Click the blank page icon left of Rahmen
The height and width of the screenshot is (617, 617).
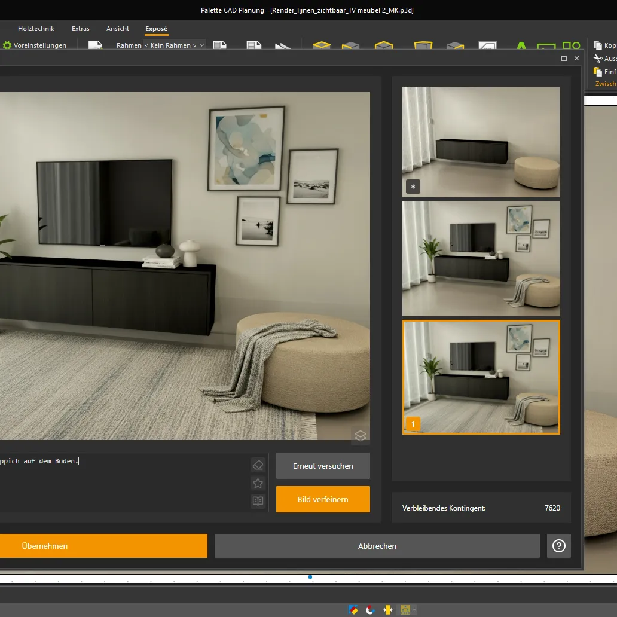point(95,45)
